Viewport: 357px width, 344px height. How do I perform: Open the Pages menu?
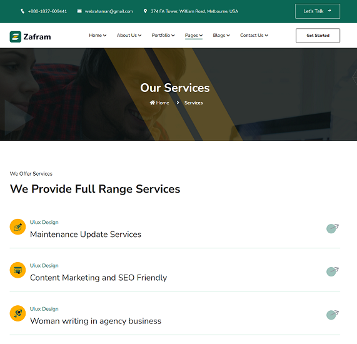coord(194,35)
